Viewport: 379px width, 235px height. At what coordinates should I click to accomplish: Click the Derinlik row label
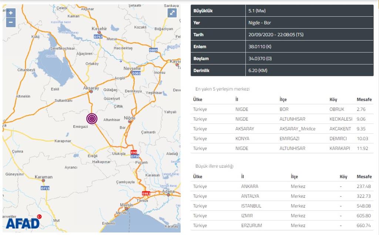pos(201,71)
